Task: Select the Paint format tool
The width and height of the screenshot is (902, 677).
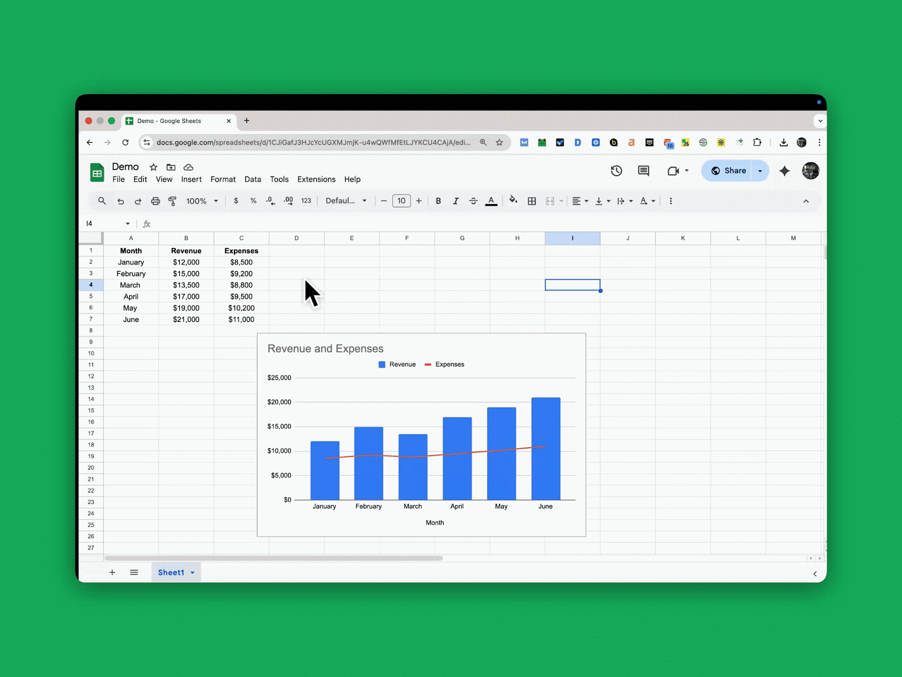Action: [172, 201]
